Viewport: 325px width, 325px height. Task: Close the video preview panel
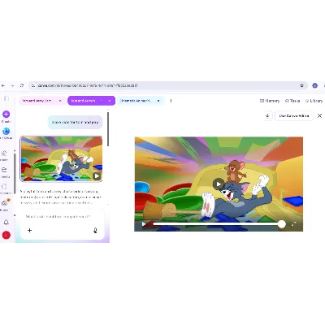click(x=319, y=115)
